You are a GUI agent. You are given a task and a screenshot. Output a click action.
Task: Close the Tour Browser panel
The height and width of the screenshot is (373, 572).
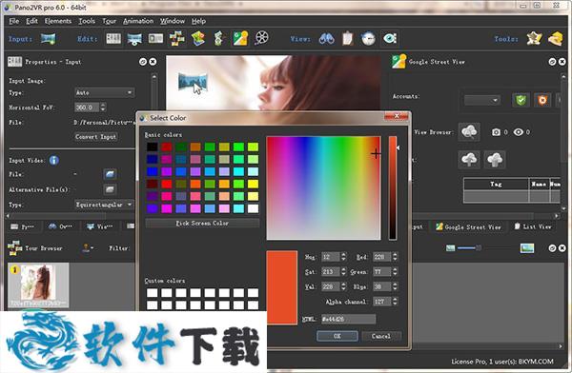point(562,248)
